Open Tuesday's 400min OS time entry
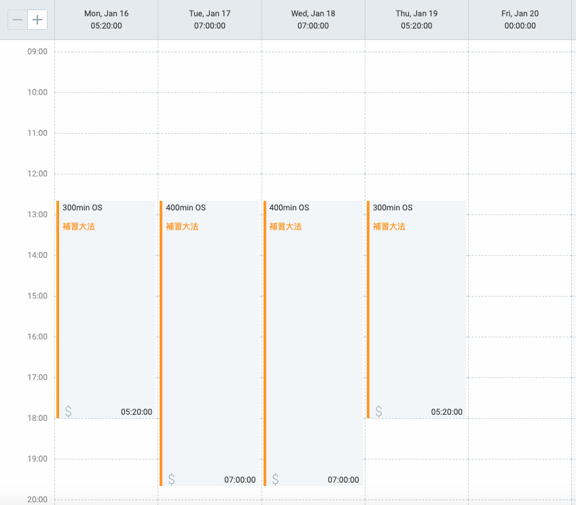576x505 pixels. (211, 339)
